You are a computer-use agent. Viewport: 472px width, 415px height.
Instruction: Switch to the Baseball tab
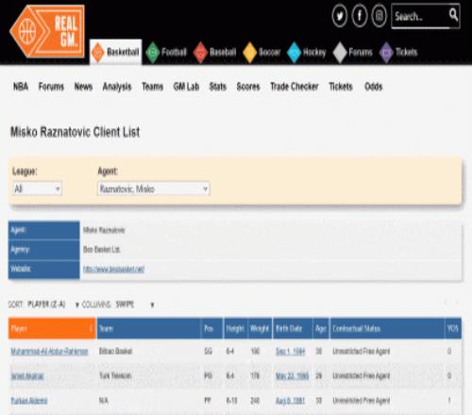coord(215,52)
